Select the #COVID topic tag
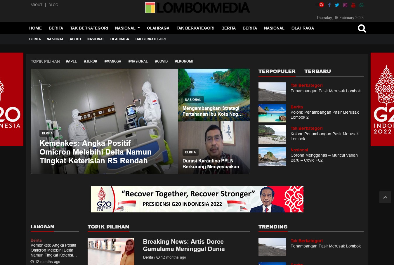 pyautogui.click(x=161, y=61)
